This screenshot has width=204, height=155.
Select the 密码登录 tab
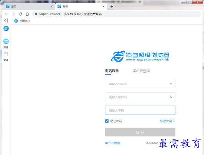click(x=112, y=71)
